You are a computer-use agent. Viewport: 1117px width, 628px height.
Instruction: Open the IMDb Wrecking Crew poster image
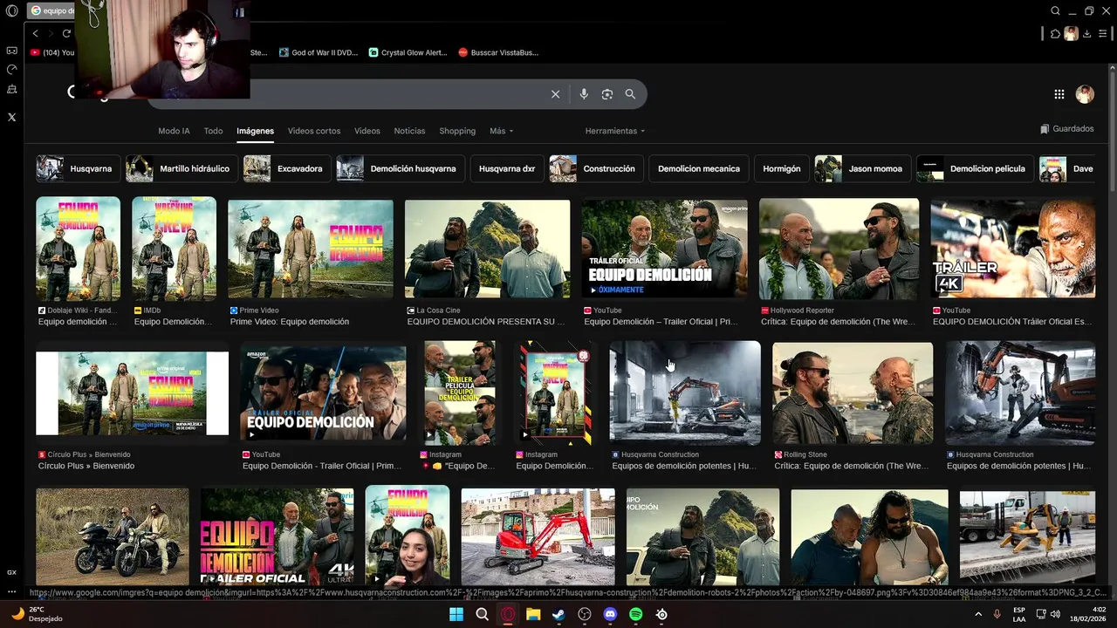[x=174, y=249]
